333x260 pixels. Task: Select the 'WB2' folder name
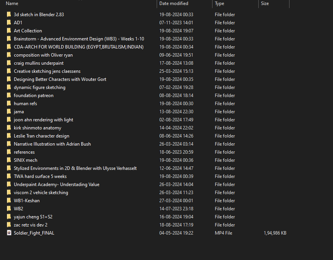tap(18, 209)
